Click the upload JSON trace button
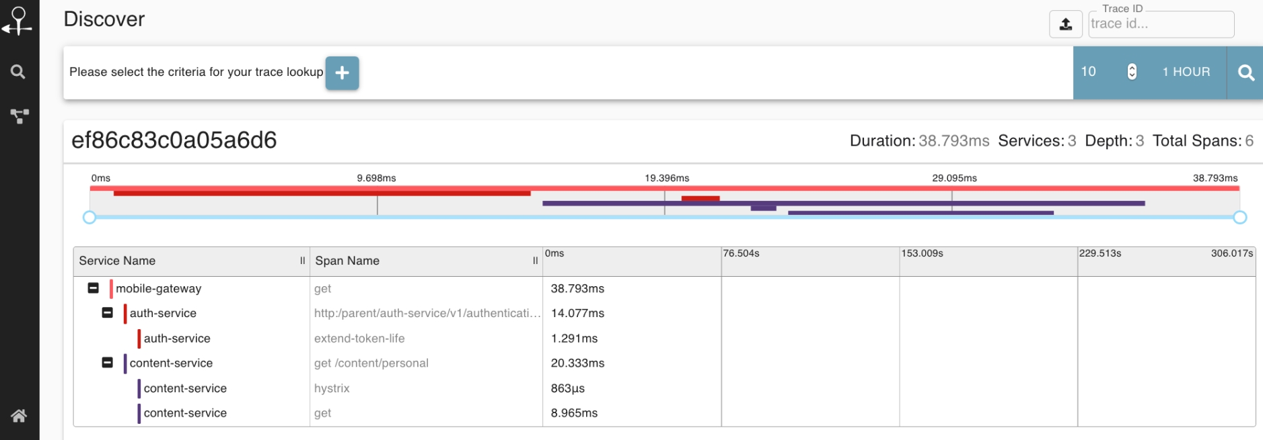Image resolution: width=1263 pixels, height=440 pixels. point(1066,25)
